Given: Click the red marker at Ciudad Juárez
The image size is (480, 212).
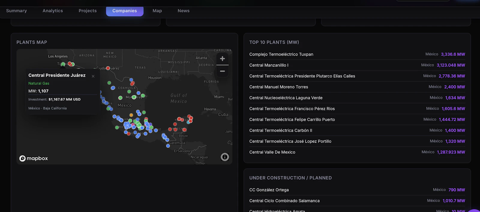Looking at the screenshot, I should 108,68.
